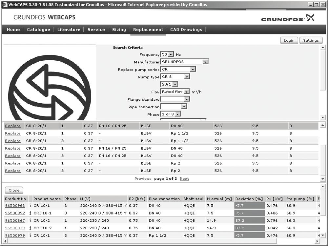
Task: Click Replace for phase 1 BUBV DN 40 row
Action: pyautogui.click(x=13, y=148)
